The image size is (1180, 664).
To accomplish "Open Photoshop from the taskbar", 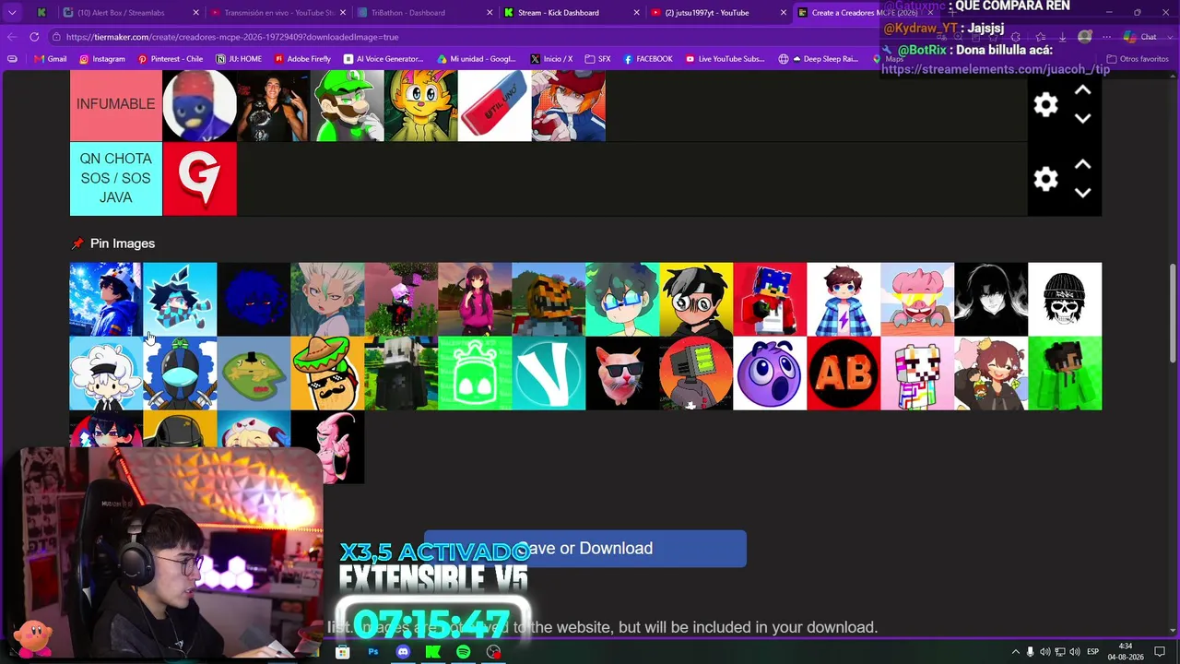I will pos(373,652).
